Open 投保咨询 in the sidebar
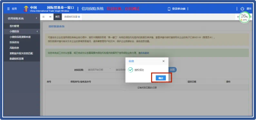Viewport: 256px width, 120px height. (22, 42)
